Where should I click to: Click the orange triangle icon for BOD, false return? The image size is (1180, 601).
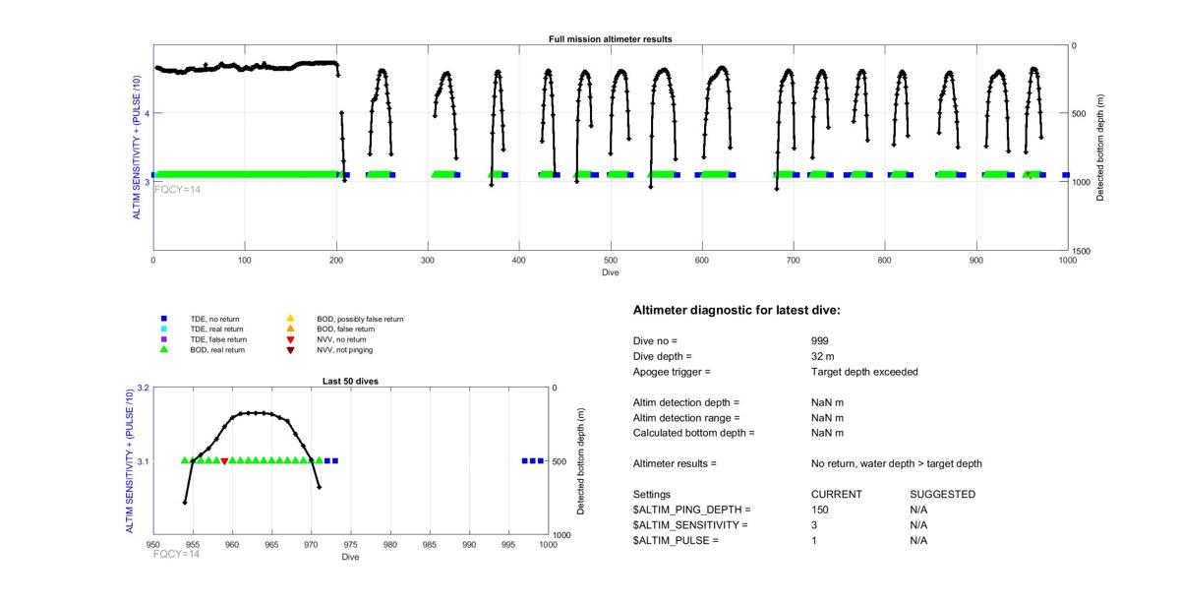click(x=290, y=330)
